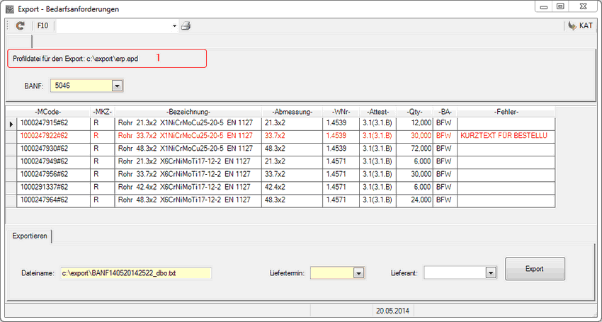Open the Liefertermin dropdown
The image size is (602, 322).
358,272
